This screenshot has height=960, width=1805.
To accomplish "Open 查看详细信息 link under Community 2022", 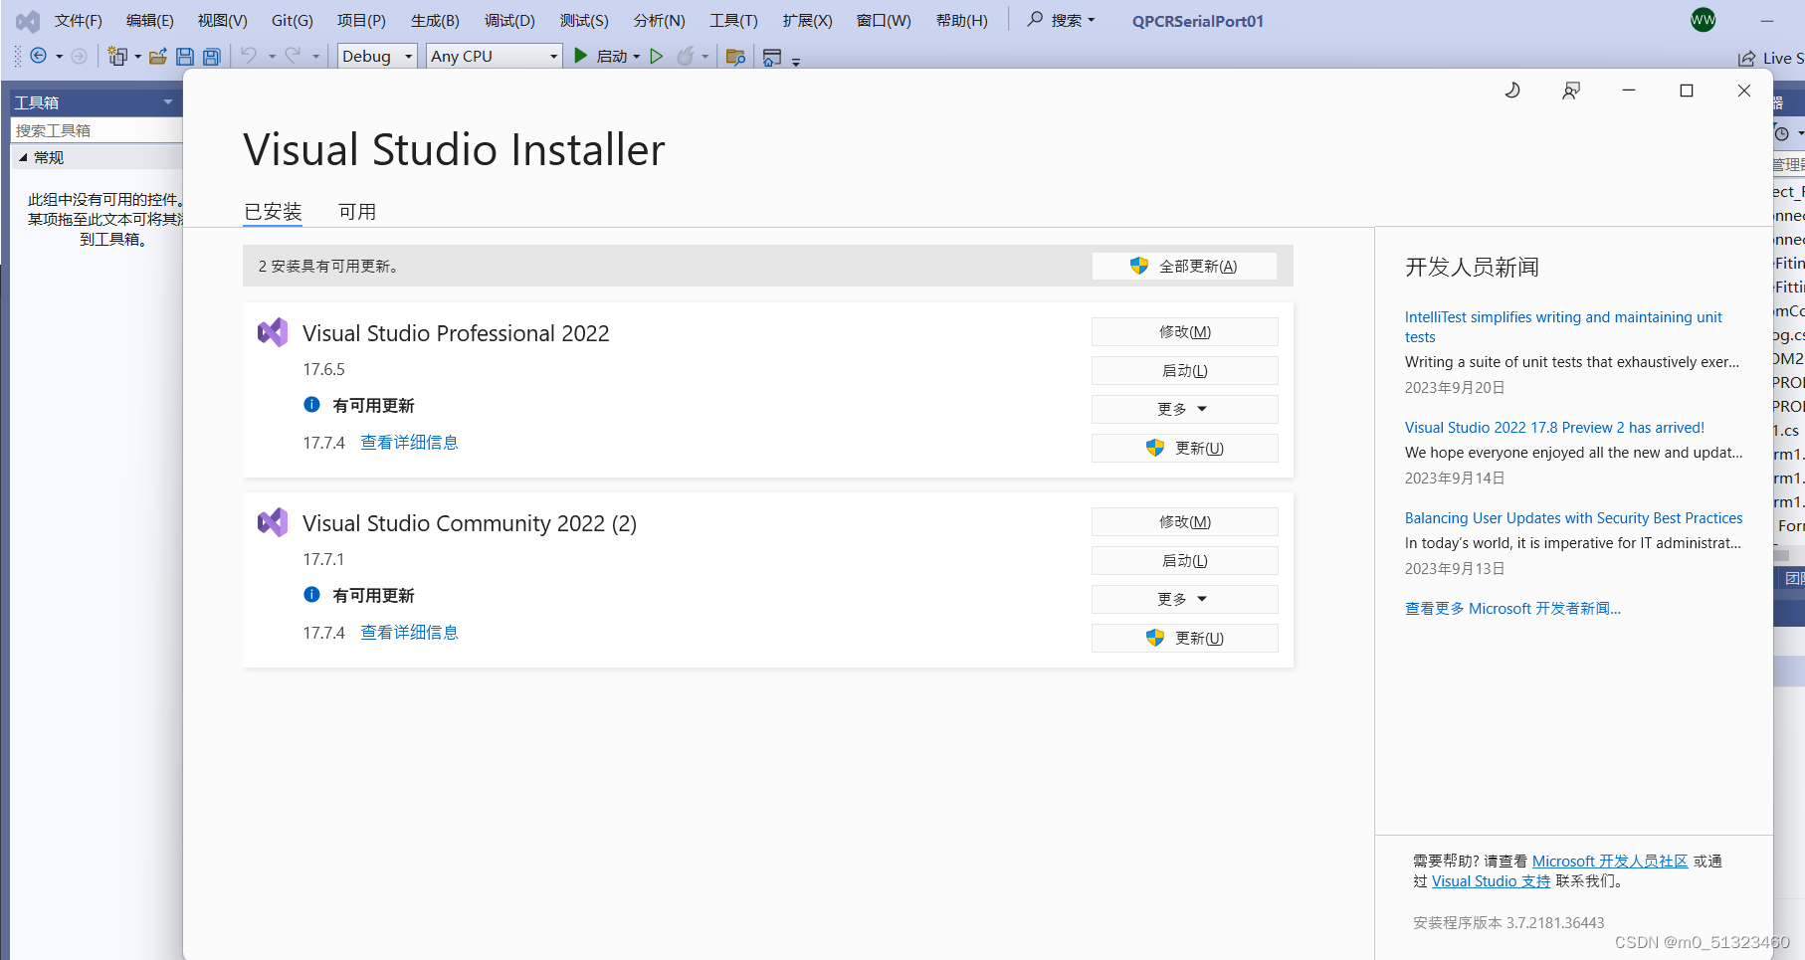I will click(x=409, y=632).
